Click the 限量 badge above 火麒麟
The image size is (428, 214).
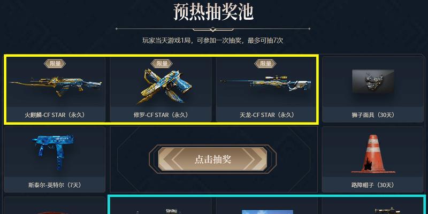55,64
